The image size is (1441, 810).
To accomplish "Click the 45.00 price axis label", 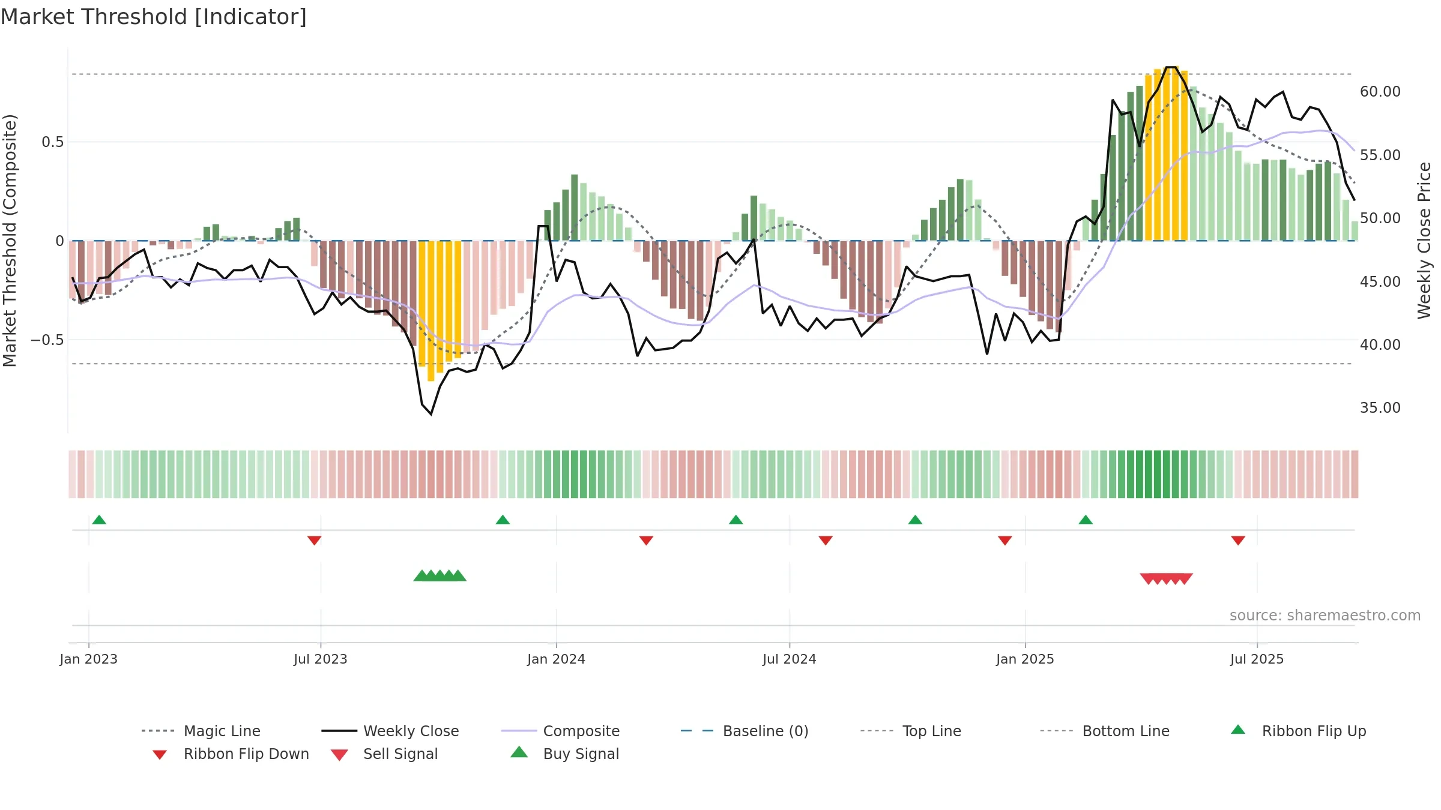I will tap(1380, 282).
